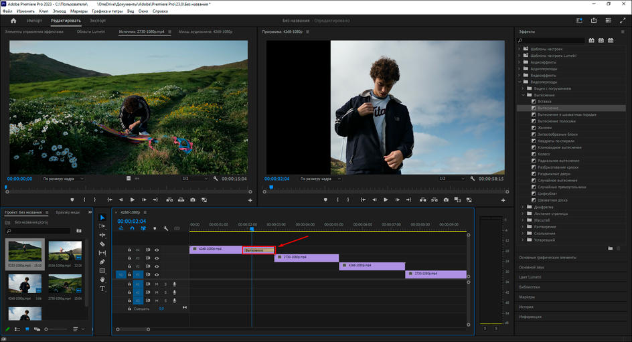Open Button Editor plus in Program monitor
Viewport: 632px width, 342px height.
pos(503,200)
